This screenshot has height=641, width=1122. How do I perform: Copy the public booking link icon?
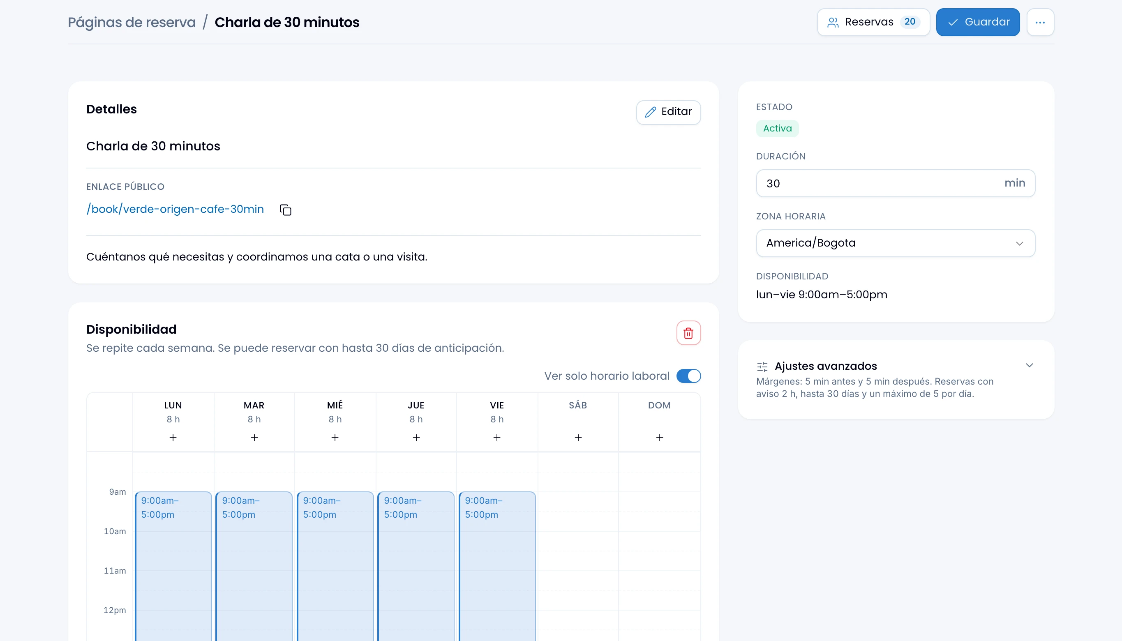[x=285, y=210]
